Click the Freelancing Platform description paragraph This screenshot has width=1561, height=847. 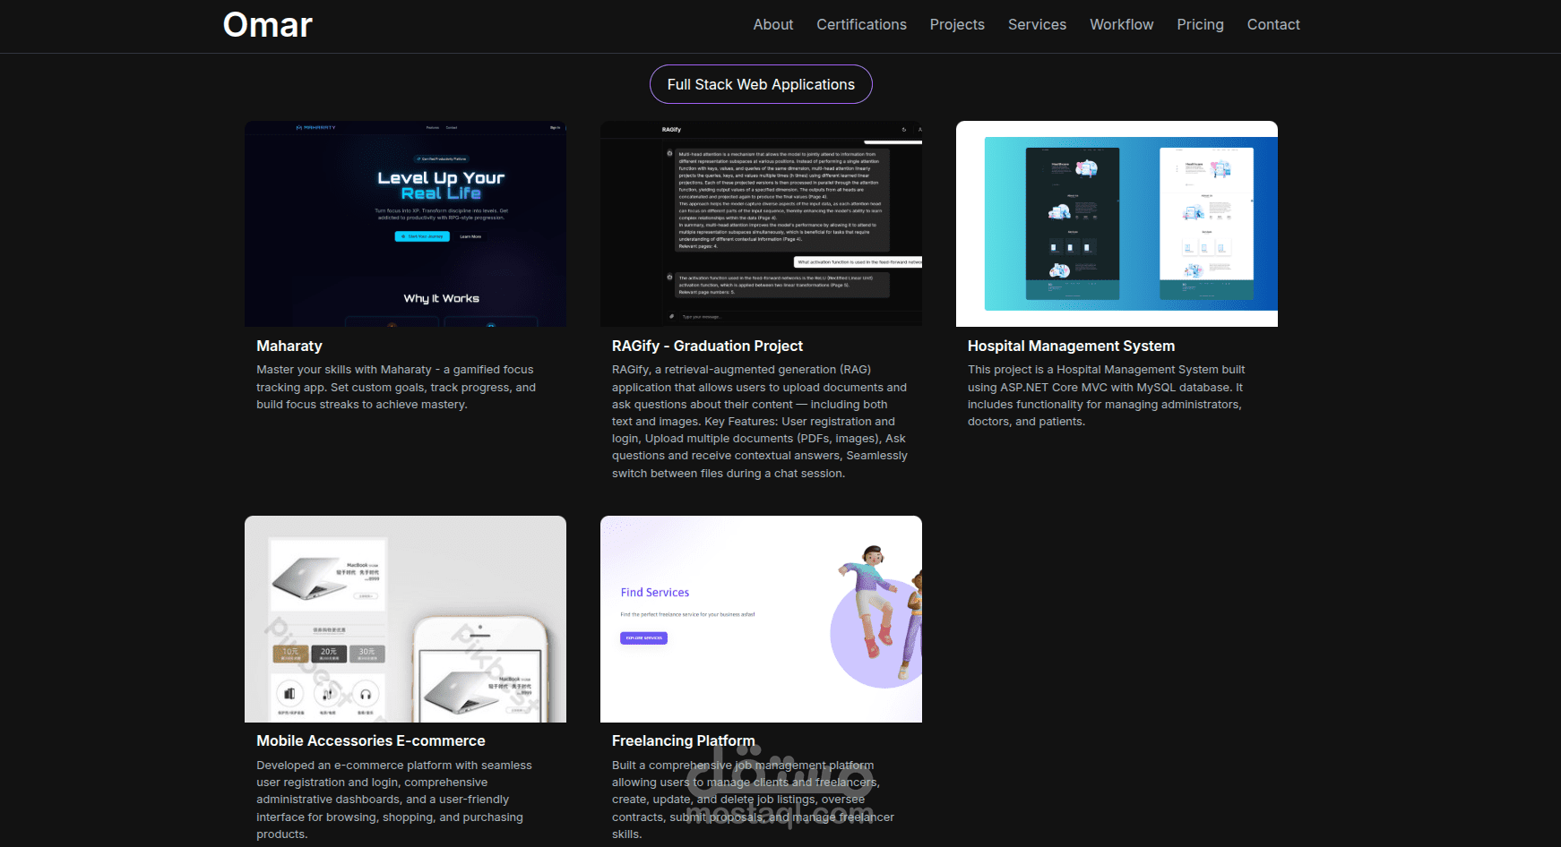(x=753, y=800)
